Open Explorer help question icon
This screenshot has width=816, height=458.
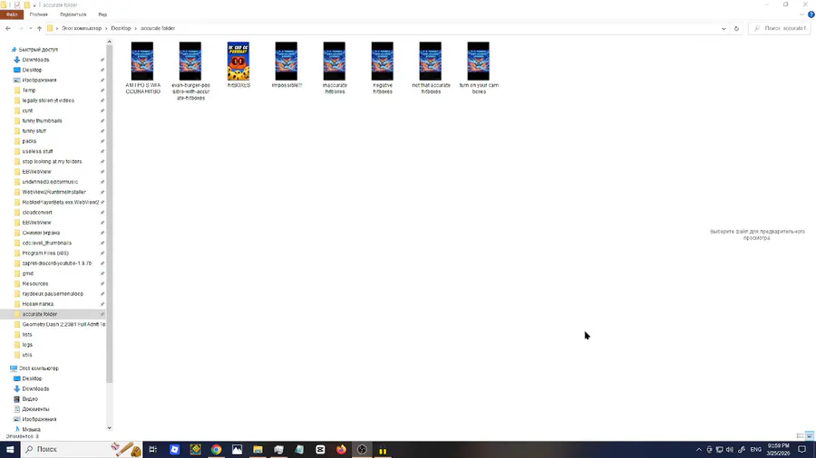point(811,14)
